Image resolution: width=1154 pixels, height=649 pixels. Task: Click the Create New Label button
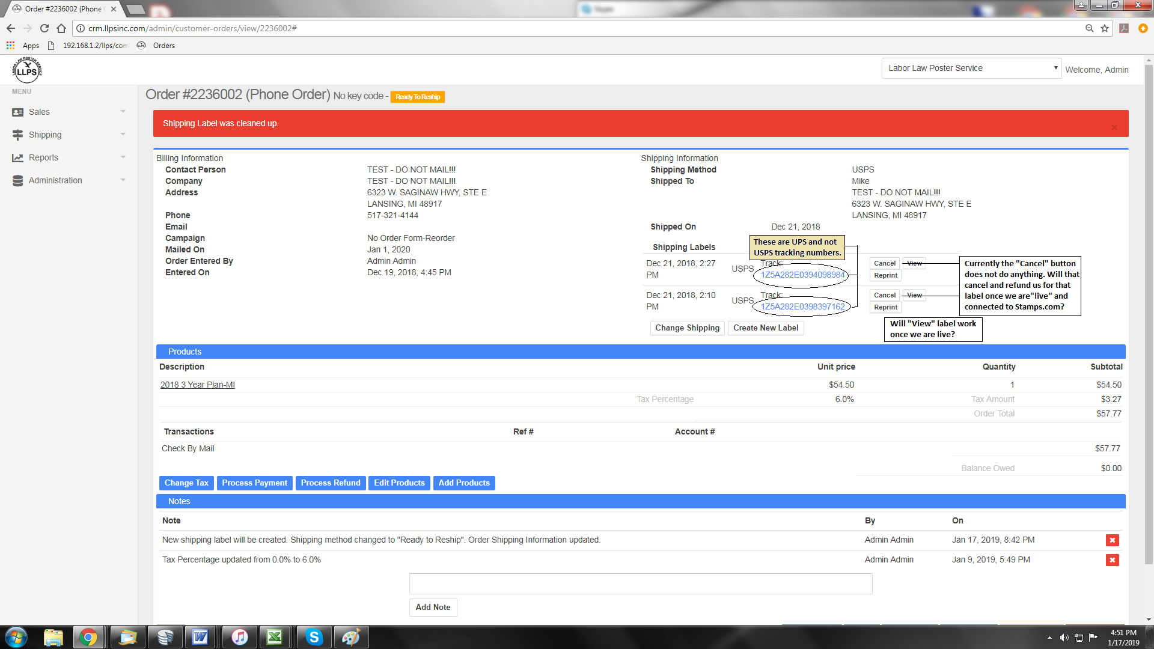tap(765, 328)
